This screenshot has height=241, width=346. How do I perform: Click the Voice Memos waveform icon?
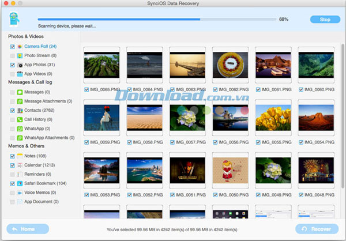[x=20, y=193]
